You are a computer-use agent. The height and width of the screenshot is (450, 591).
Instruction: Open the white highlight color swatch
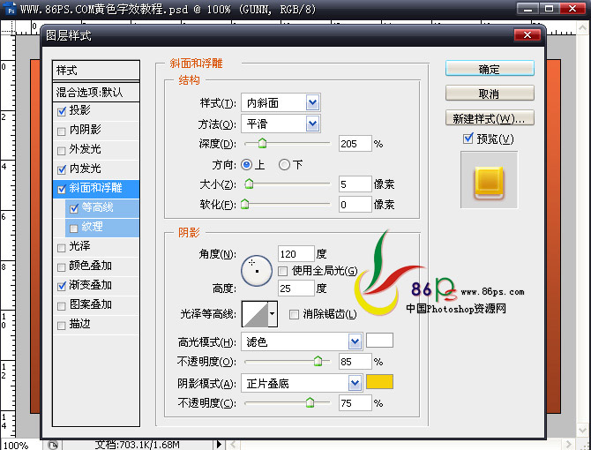(x=379, y=341)
